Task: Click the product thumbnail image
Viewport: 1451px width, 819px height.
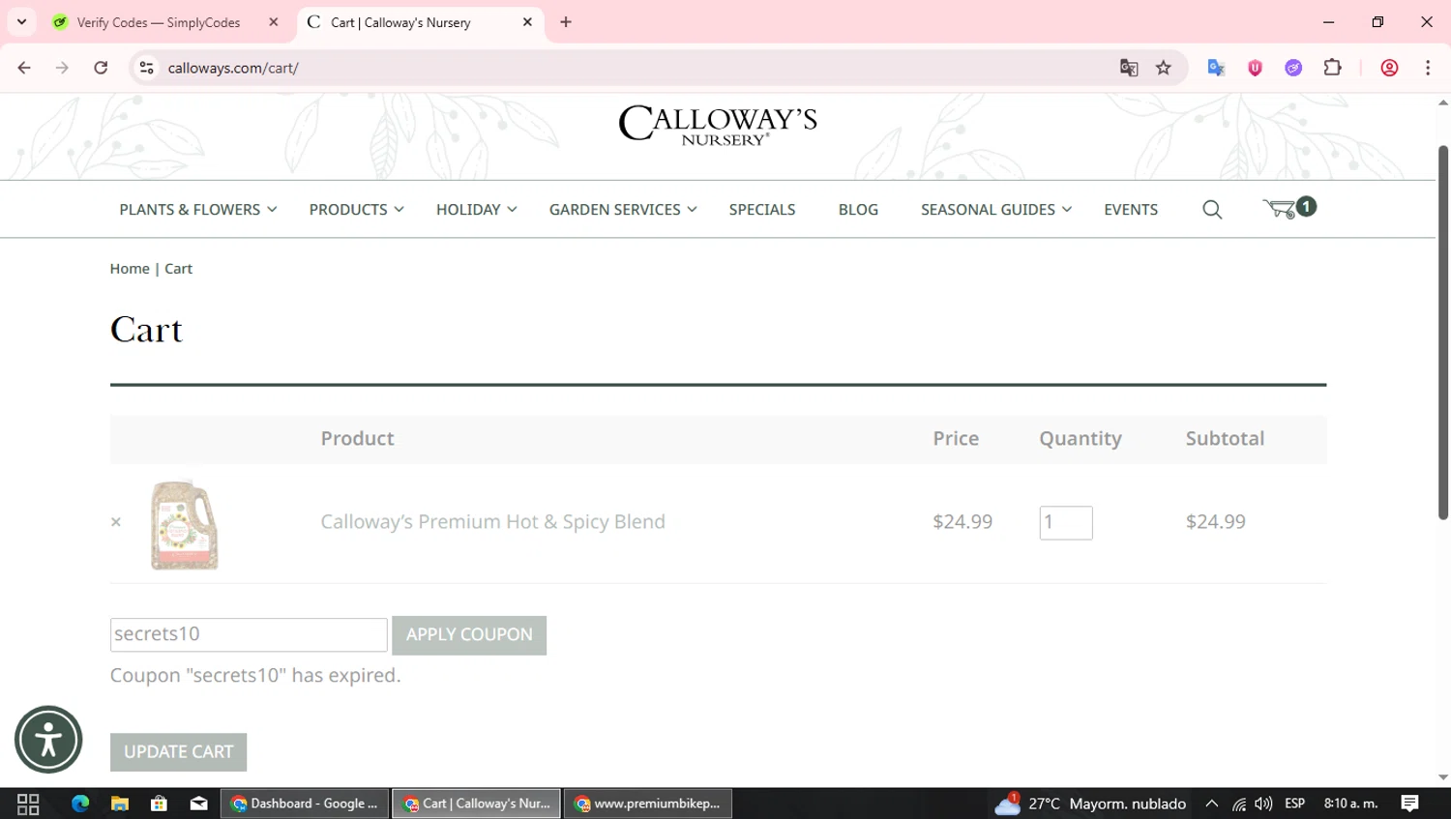Action: coord(184,523)
